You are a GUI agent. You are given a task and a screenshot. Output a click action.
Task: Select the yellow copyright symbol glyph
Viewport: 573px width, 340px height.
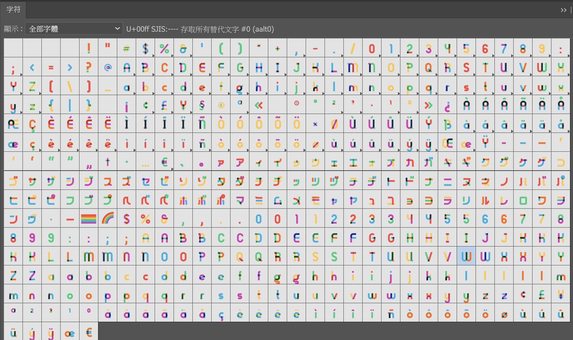pyautogui.click(x=221, y=105)
